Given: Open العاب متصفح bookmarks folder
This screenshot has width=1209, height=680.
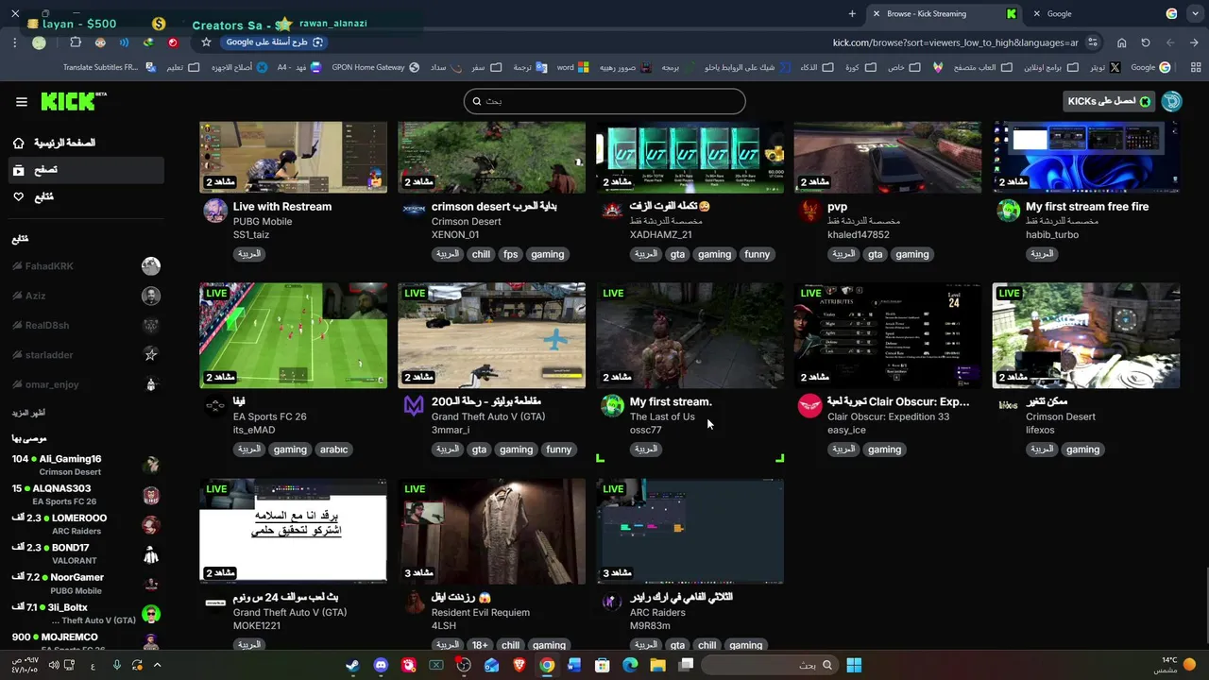Looking at the screenshot, I should 982,67.
